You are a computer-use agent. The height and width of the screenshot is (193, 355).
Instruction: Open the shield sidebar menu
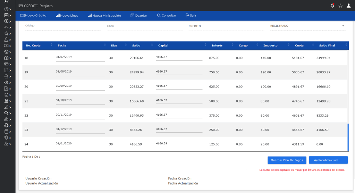tap(6, 137)
